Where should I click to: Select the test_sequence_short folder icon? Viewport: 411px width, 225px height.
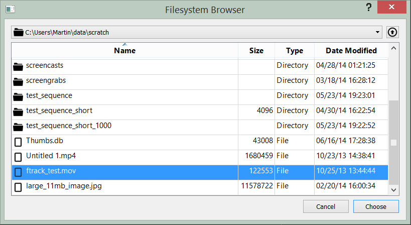click(x=18, y=112)
